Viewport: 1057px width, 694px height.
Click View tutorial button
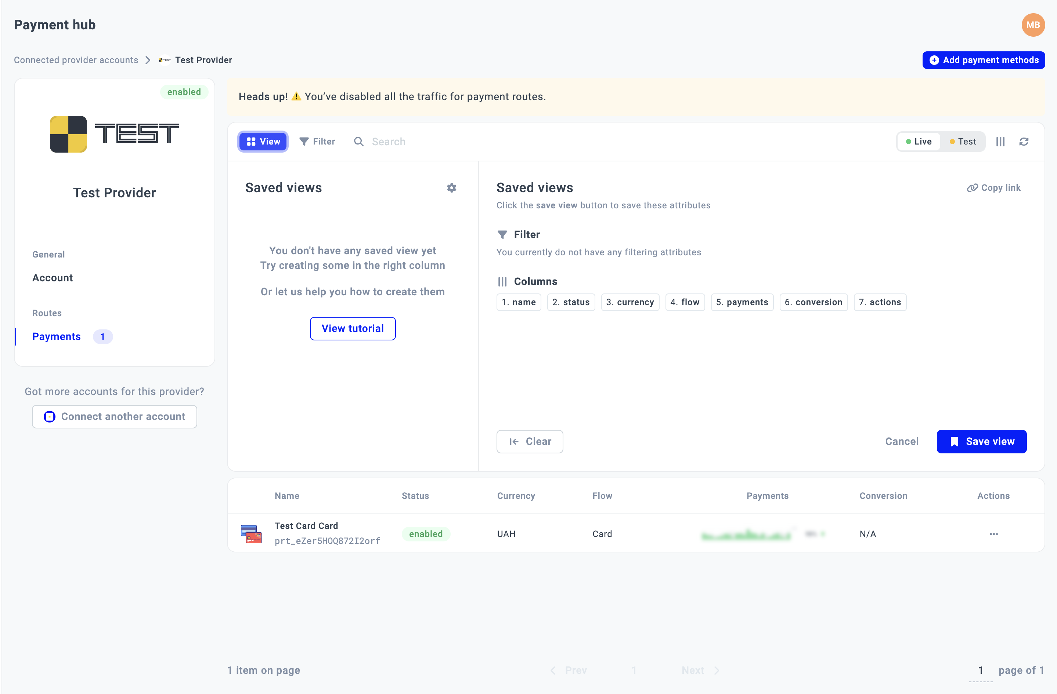pos(352,329)
